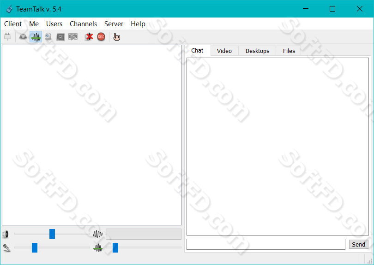The image size is (374, 265).
Task: Click inside the chat history area
Action: 277,147
